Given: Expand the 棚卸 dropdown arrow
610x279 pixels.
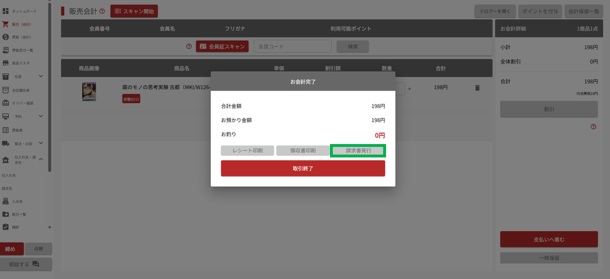Looking at the screenshot, I should coord(49,227).
